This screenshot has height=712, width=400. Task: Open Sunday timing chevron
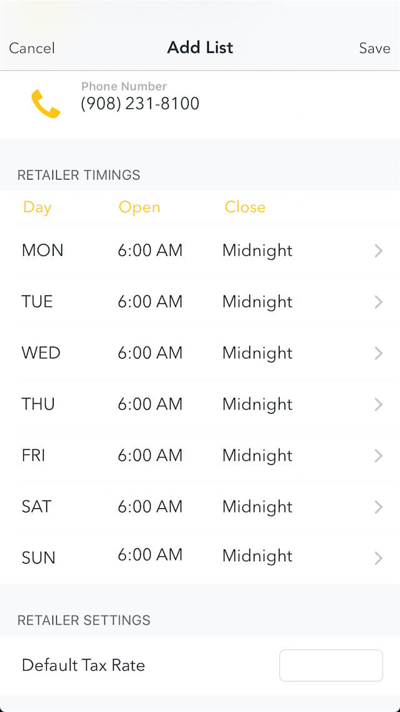(x=378, y=558)
